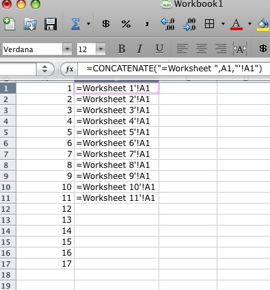Select cell containing =Worksheet 11'!A1

[x=116, y=198]
